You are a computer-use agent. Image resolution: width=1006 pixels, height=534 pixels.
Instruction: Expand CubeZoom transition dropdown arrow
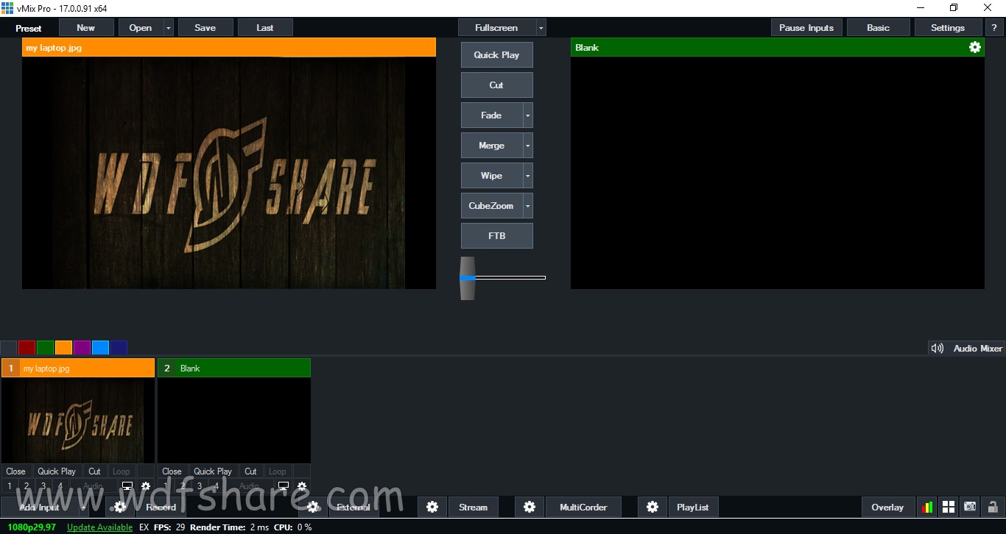click(x=528, y=206)
